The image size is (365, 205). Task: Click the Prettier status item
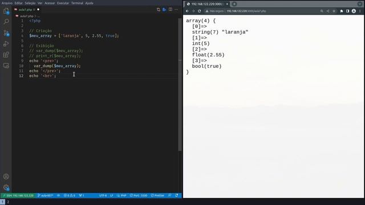[157, 195]
